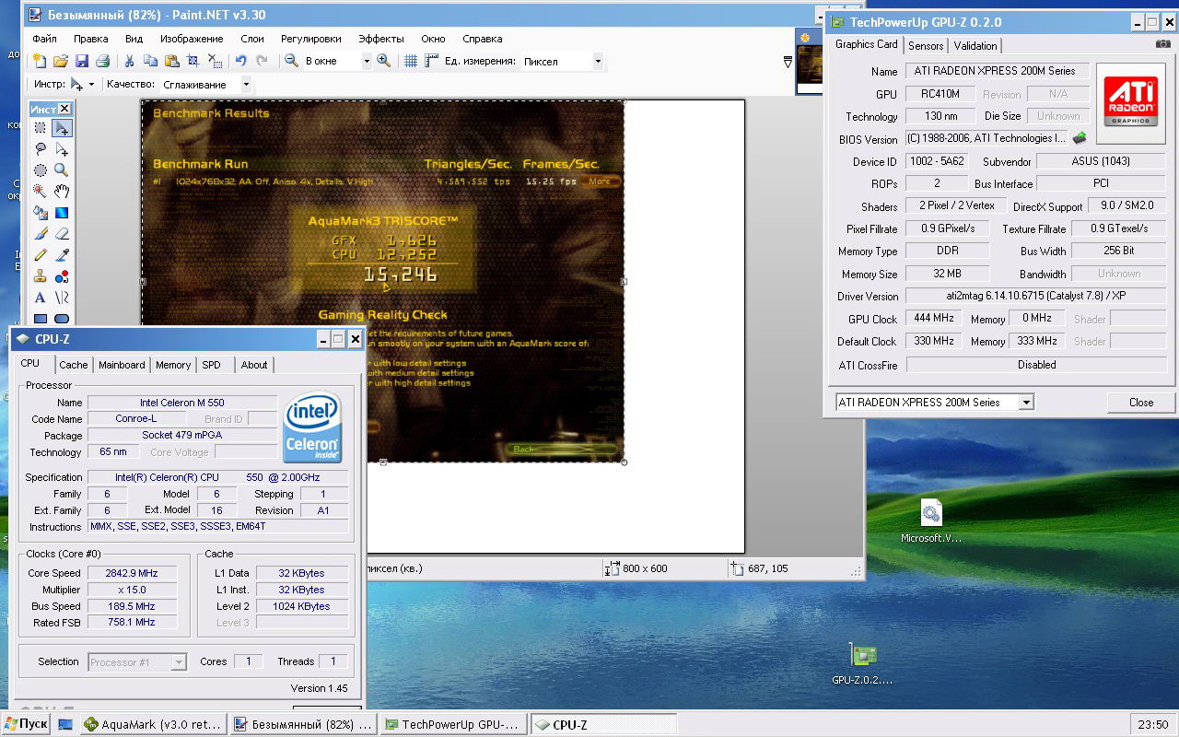Zoom in with the plus magnifier
The image size is (1179, 737).
tap(383, 61)
